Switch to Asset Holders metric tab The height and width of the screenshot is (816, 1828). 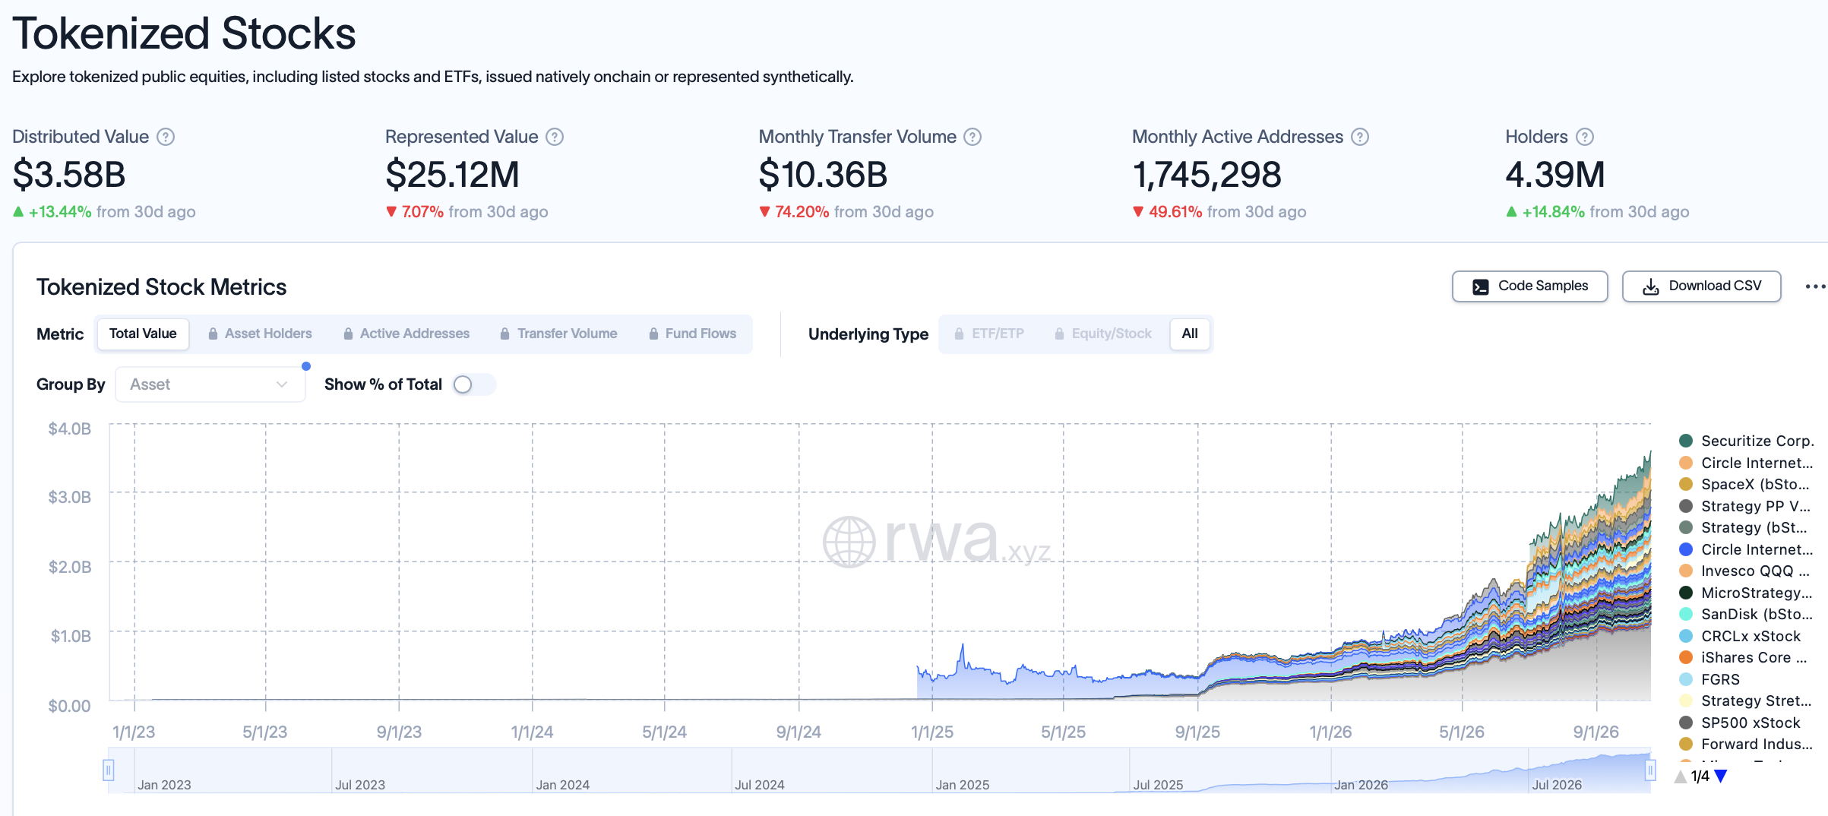(260, 334)
